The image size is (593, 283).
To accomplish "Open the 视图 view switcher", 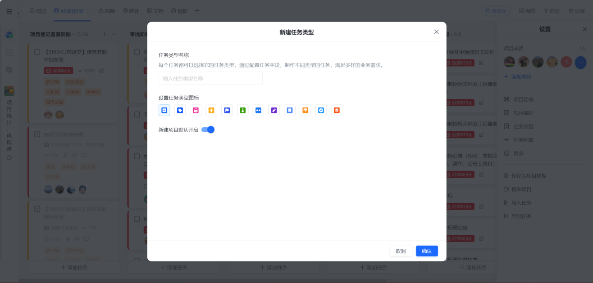I will [x=527, y=11].
